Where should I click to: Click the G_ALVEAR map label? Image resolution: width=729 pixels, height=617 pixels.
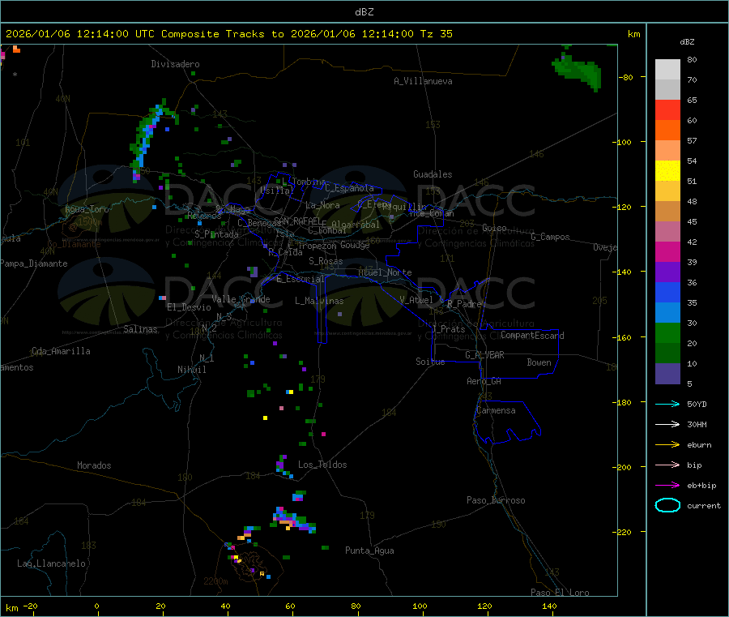[x=484, y=355]
